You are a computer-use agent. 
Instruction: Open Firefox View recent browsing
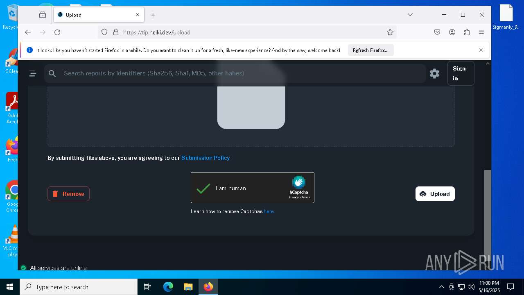pos(43,15)
